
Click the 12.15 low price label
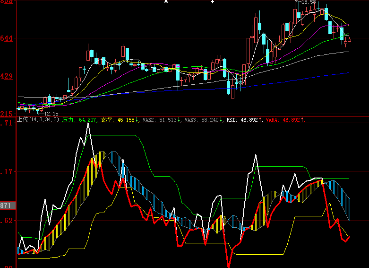(51, 114)
